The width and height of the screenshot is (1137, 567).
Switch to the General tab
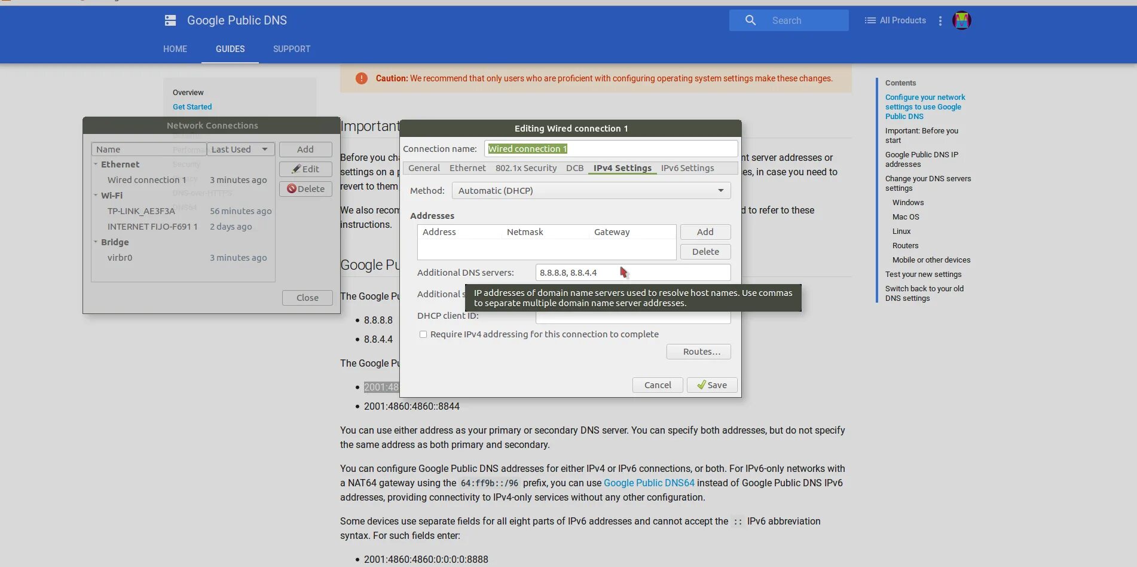click(x=424, y=168)
